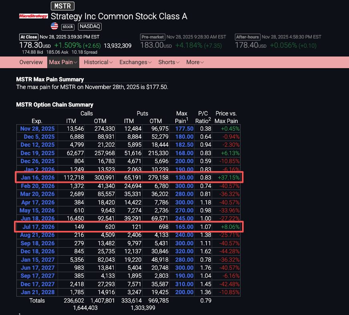
Task: Click the 185.06 Ask value
Action: click(57, 52)
